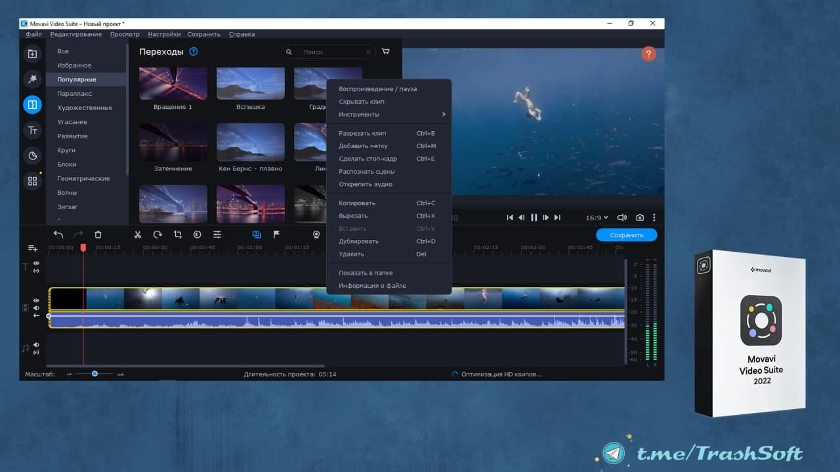Add a marker using the flag icon
Viewport: 840px width, 472px height.
click(276, 234)
